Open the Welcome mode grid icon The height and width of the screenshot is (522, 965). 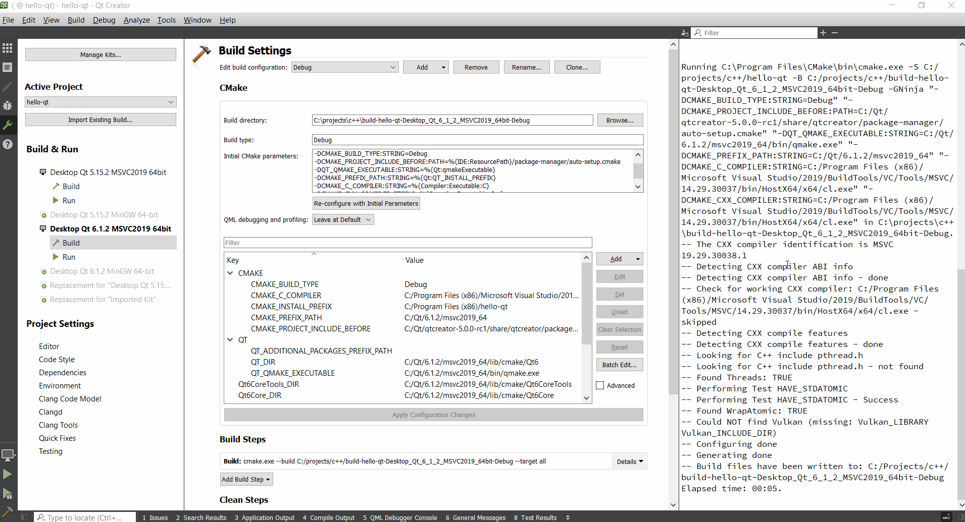coord(8,48)
